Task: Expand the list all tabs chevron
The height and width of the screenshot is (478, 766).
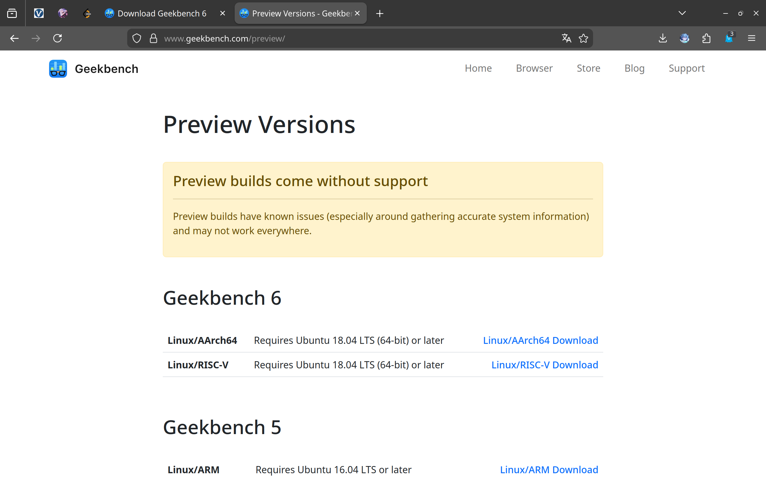Action: click(x=682, y=13)
